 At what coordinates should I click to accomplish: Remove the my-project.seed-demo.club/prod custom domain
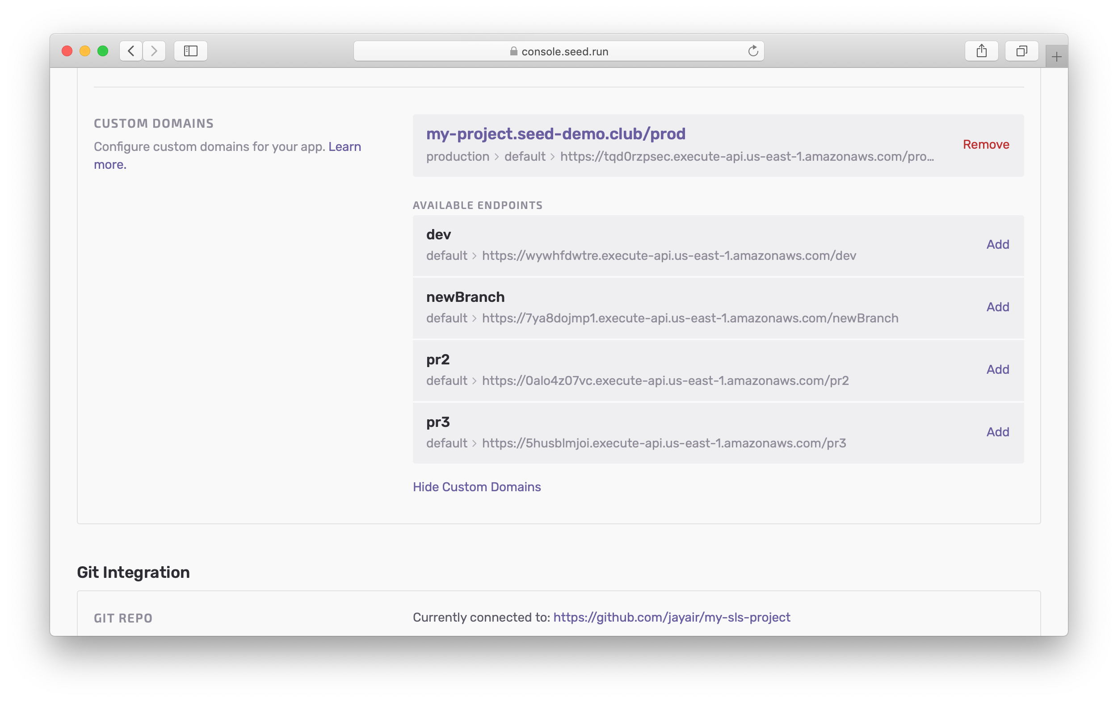986,144
